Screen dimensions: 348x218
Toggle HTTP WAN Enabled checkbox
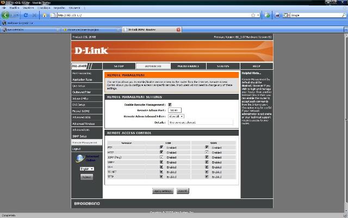tap(207, 152)
